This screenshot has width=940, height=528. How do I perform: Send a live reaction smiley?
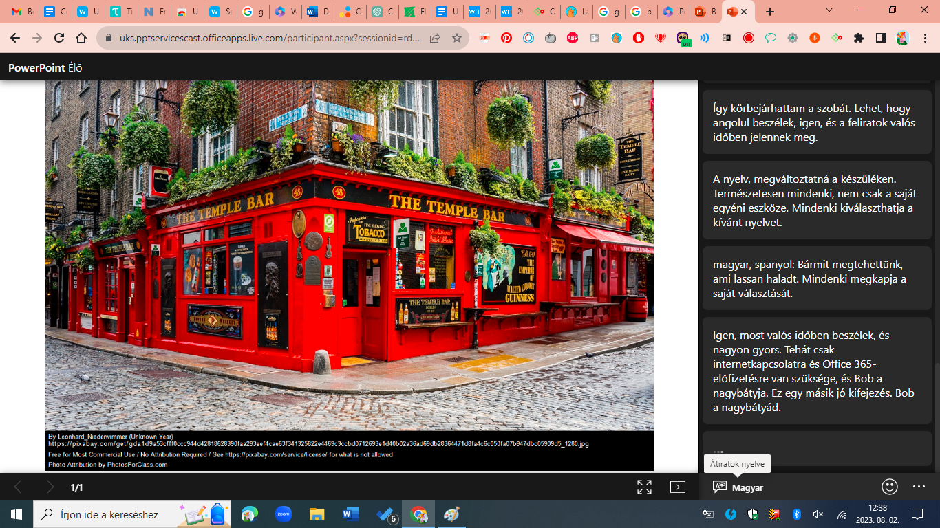pos(890,487)
